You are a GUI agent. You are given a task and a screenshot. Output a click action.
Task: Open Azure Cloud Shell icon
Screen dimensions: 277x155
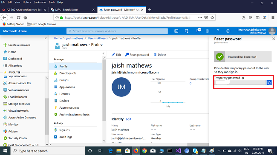176,31
